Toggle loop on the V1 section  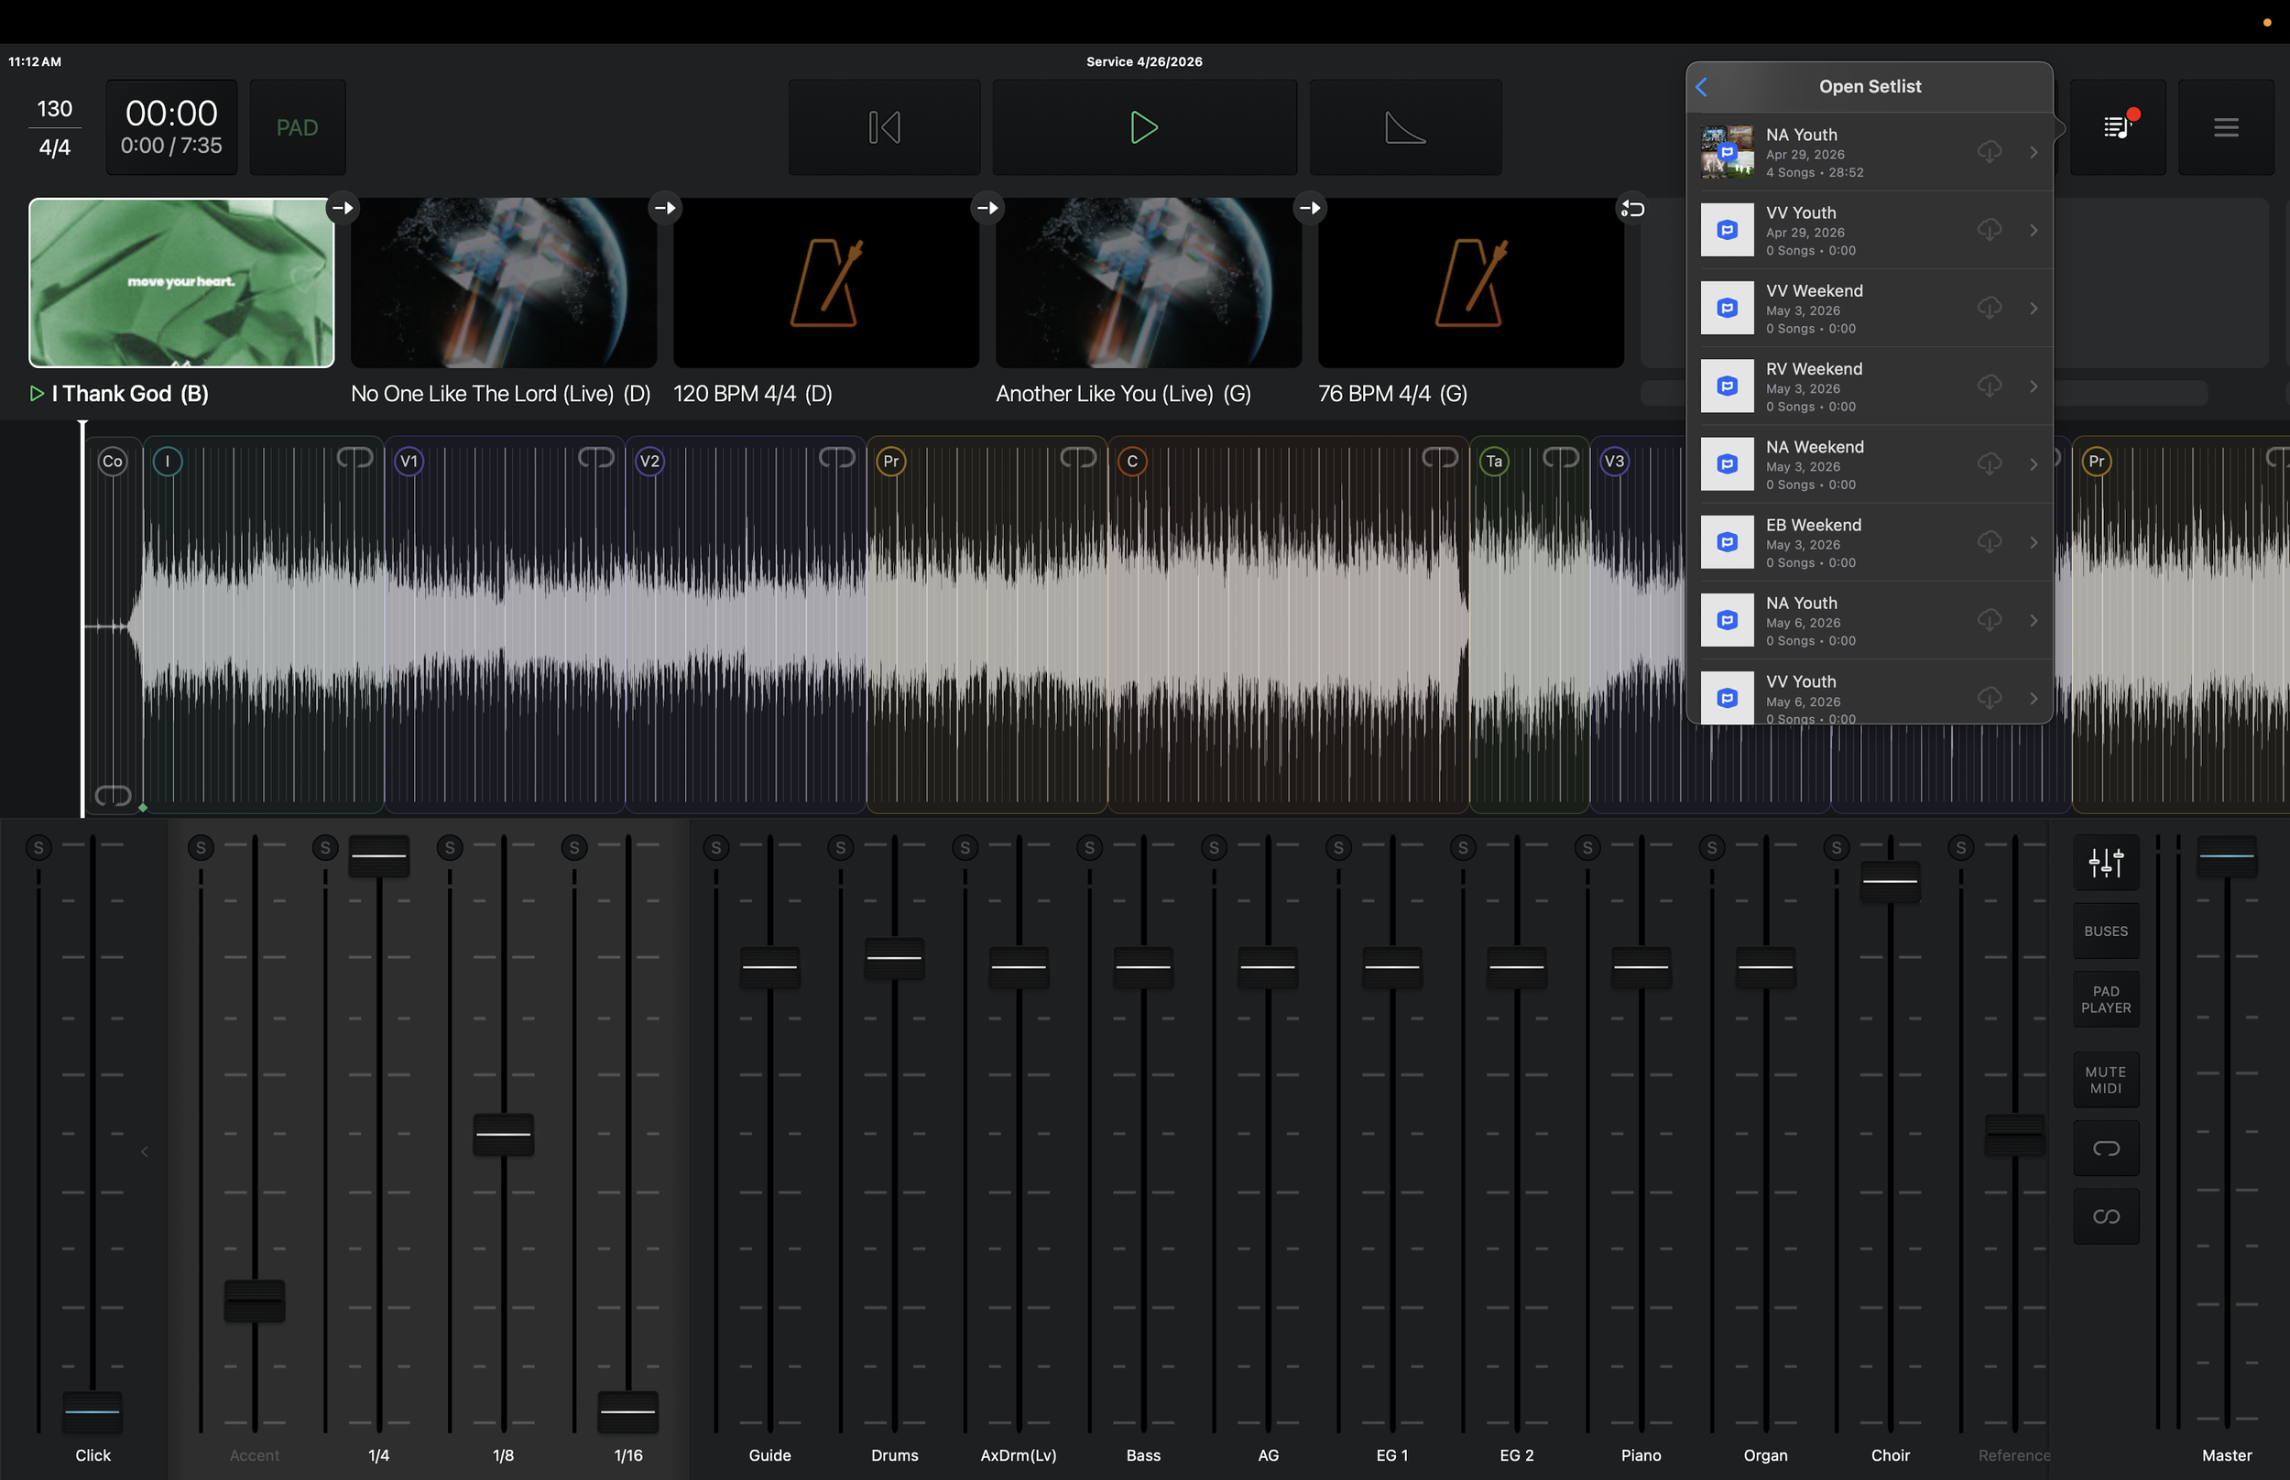click(595, 457)
